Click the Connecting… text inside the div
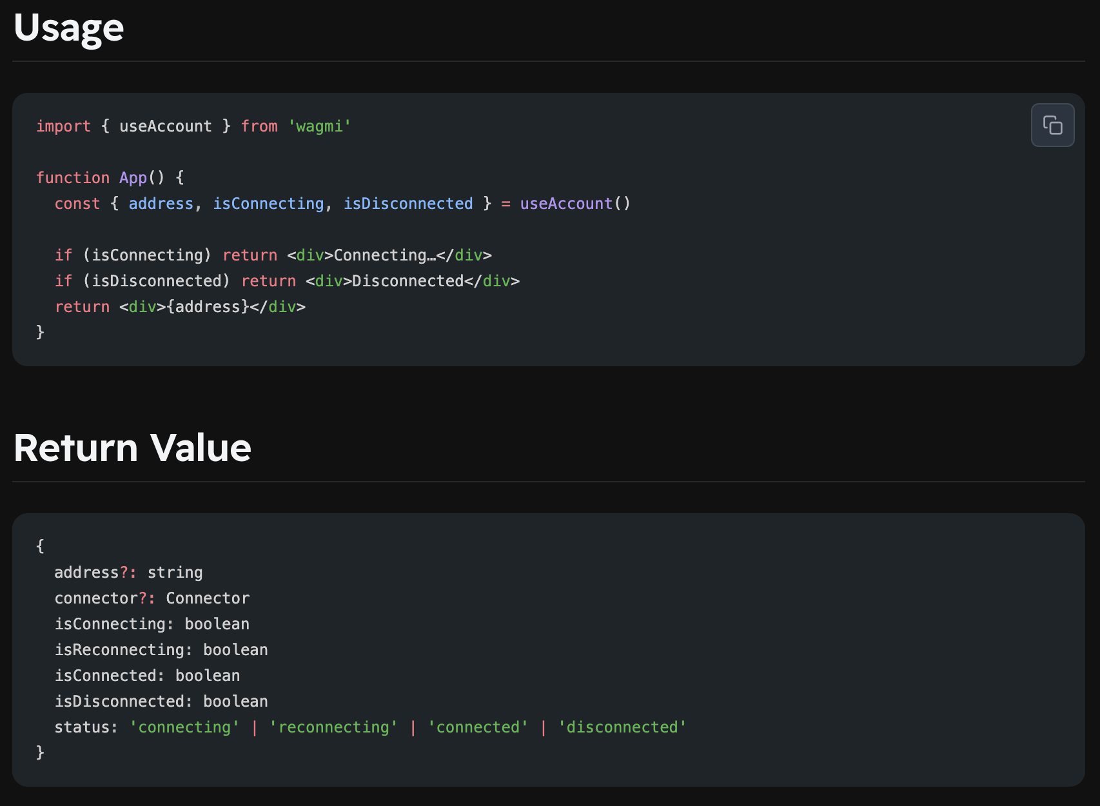Image resolution: width=1100 pixels, height=806 pixels. (384, 255)
